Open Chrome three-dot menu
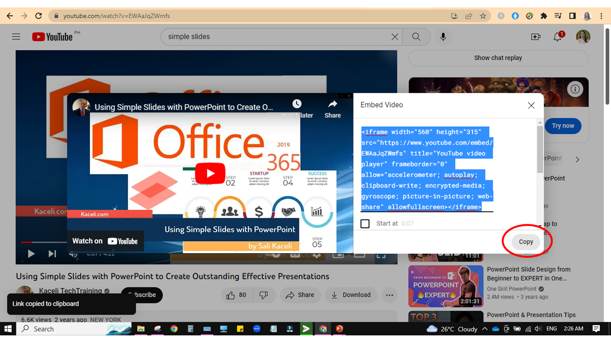 (601, 16)
